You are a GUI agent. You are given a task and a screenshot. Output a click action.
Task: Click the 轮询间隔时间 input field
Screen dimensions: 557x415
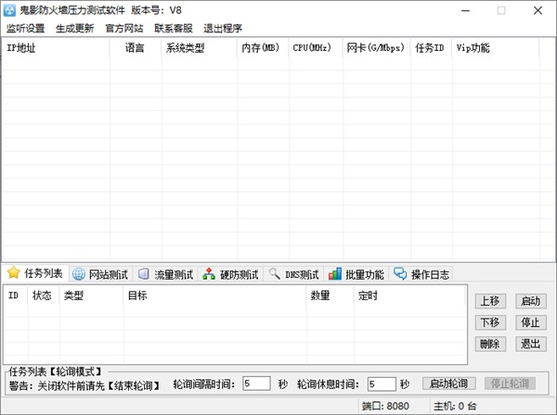pos(256,384)
